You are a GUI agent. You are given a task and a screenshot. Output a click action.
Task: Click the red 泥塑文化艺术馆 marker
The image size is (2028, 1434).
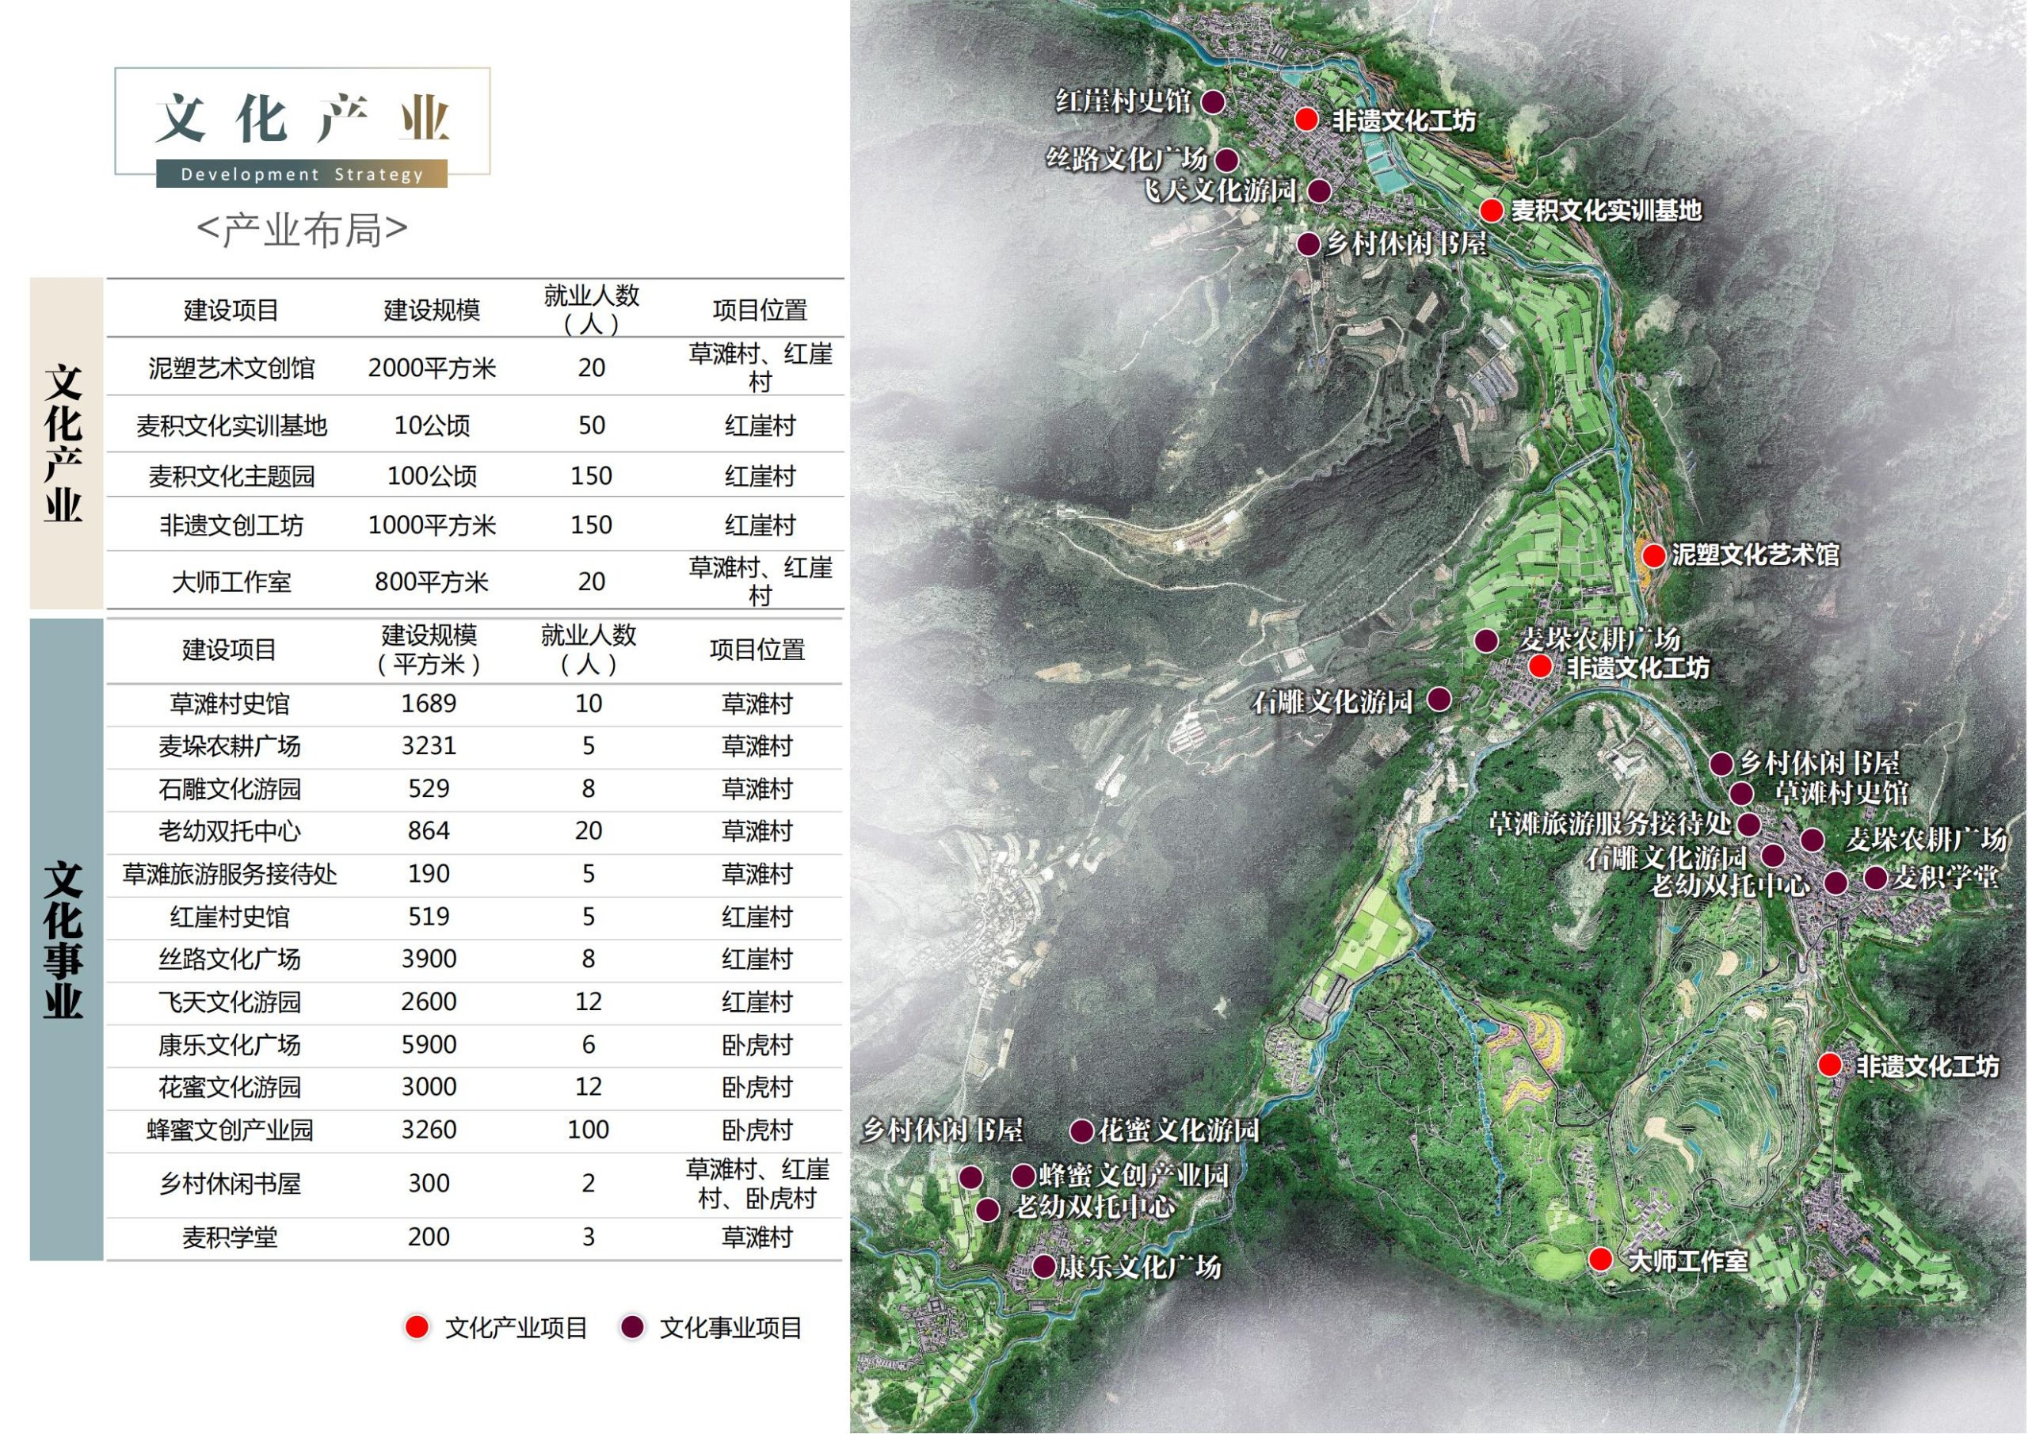[x=1653, y=555]
